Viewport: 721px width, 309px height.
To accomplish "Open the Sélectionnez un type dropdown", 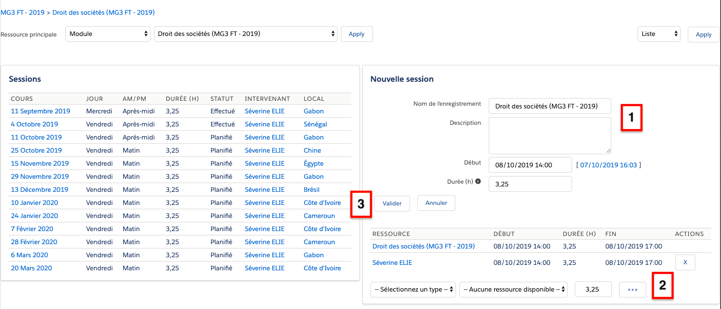I will click(413, 289).
